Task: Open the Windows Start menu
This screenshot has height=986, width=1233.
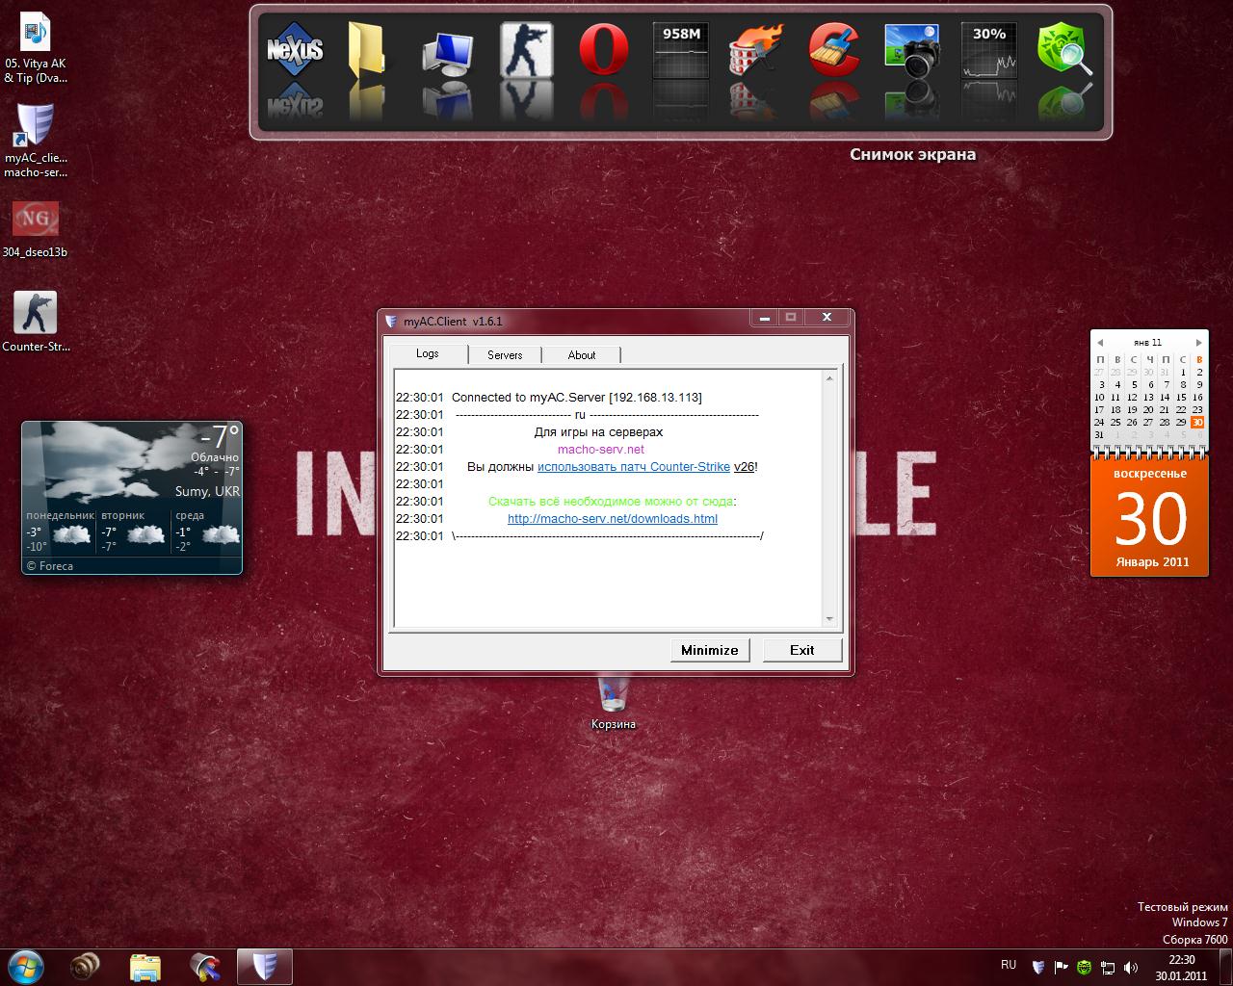Action: point(26,966)
